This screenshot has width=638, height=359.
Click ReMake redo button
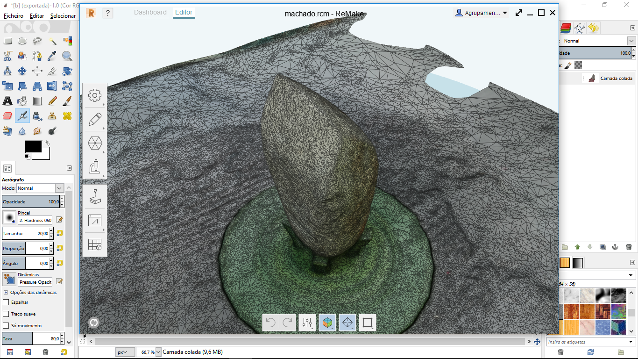288,323
